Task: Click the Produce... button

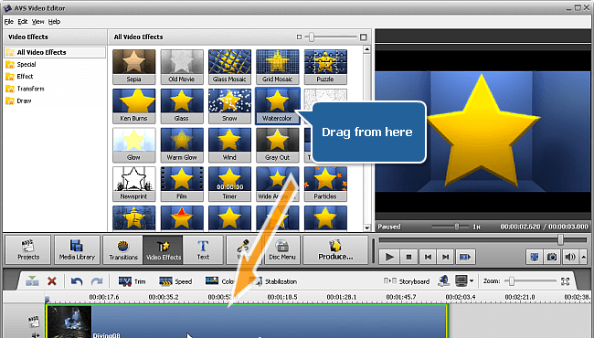Action: (335, 249)
